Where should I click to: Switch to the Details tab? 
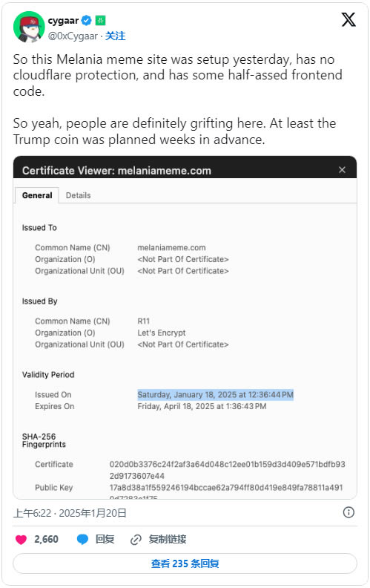coord(79,195)
